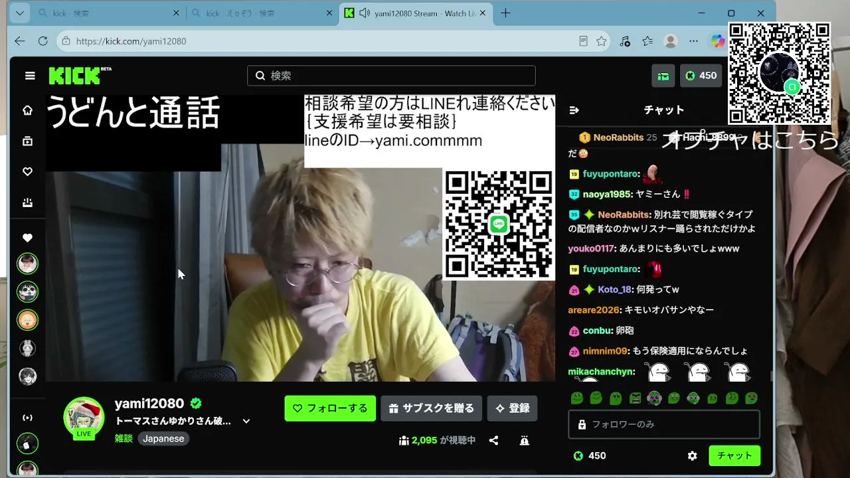Open the browser tab list dropdown arrow
The image size is (850, 478).
tap(20, 13)
